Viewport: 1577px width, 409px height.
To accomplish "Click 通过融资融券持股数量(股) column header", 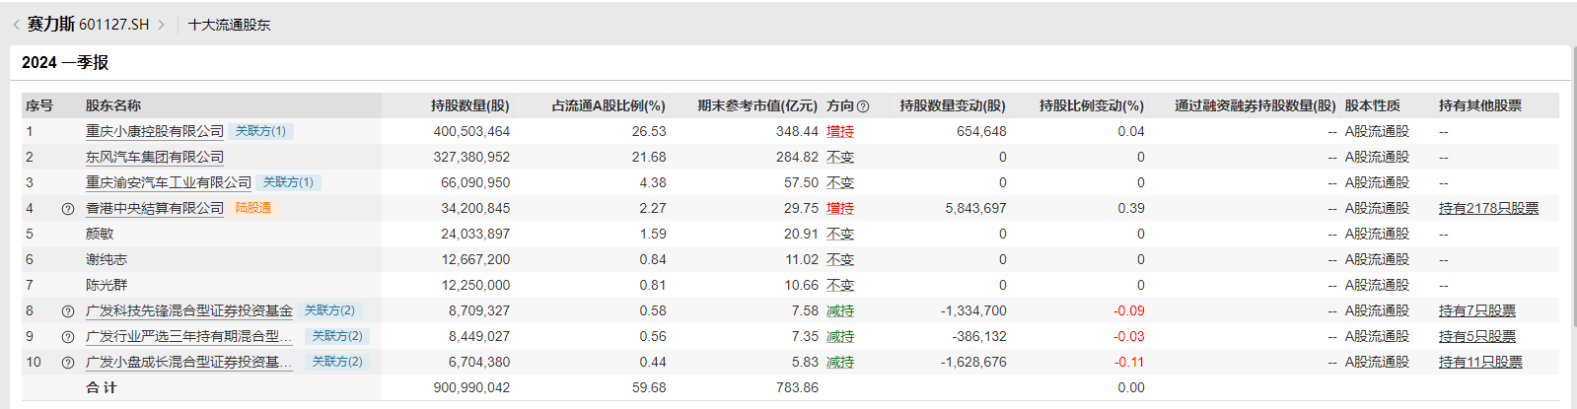I will click(1255, 105).
